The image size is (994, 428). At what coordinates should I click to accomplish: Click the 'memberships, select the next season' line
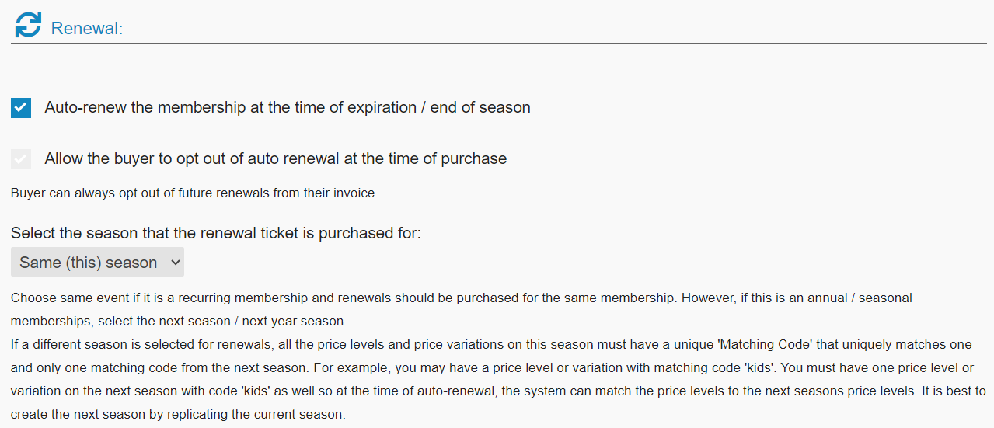pyautogui.click(x=178, y=321)
